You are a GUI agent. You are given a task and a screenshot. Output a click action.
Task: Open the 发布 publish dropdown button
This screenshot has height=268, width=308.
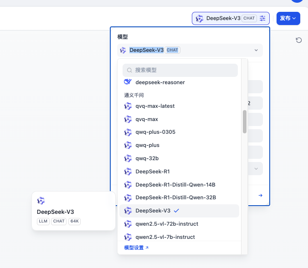coord(288,19)
